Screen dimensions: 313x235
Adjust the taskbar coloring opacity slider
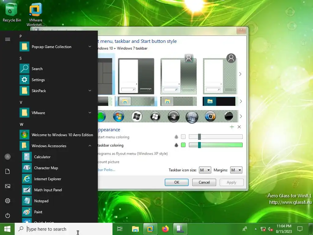click(x=216, y=145)
